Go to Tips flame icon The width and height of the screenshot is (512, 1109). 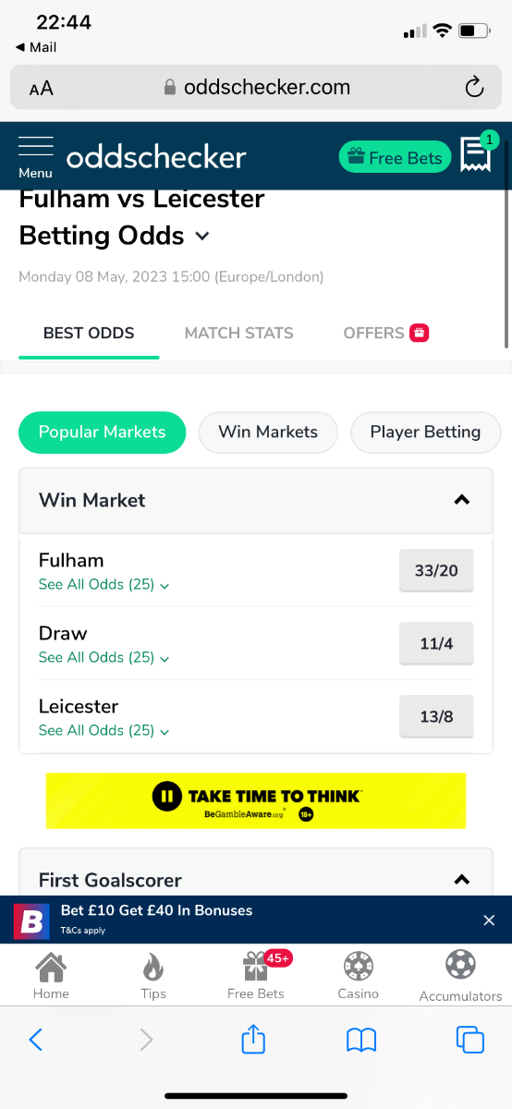point(153,968)
